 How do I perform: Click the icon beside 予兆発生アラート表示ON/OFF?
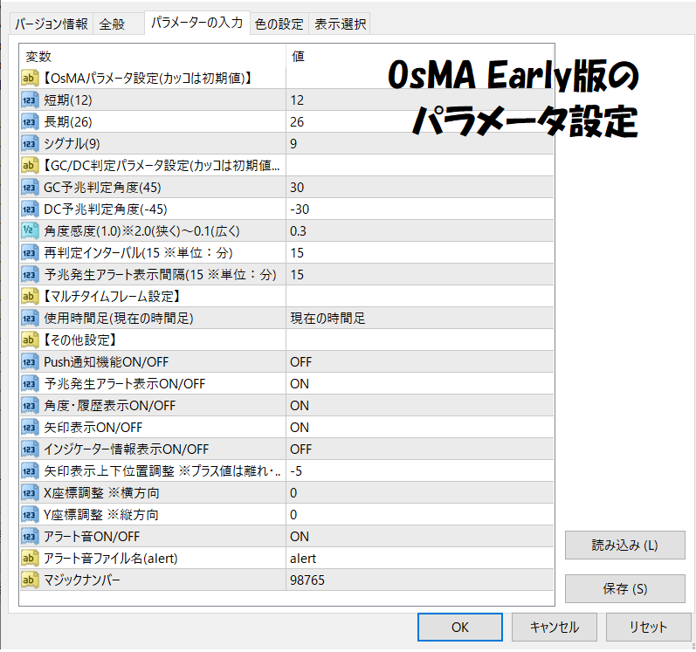tap(30, 384)
